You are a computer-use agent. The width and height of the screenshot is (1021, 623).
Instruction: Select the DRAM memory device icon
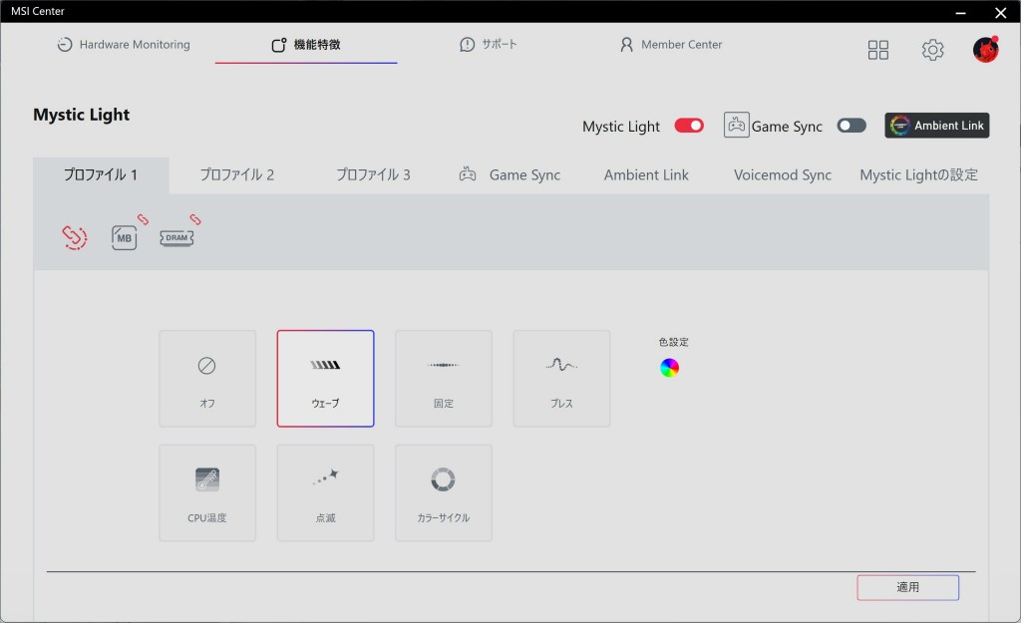click(x=176, y=237)
